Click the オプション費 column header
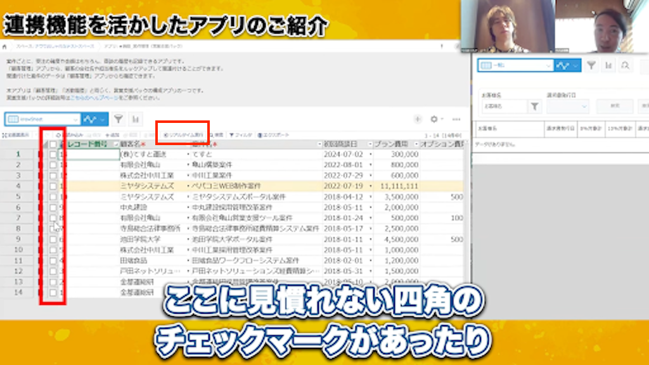The image size is (649, 365). click(442, 144)
